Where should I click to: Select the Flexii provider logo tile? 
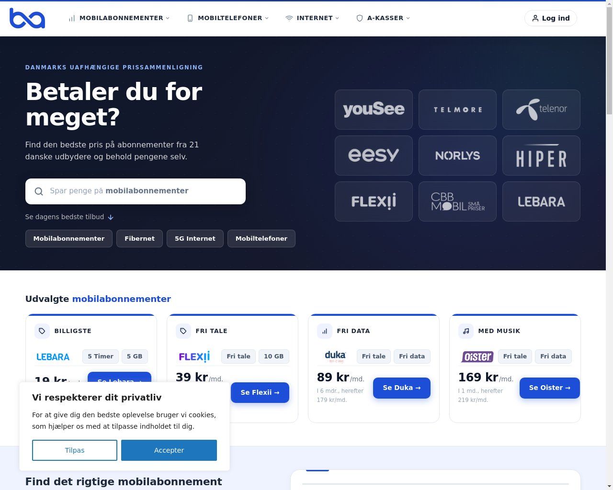click(x=374, y=201)
